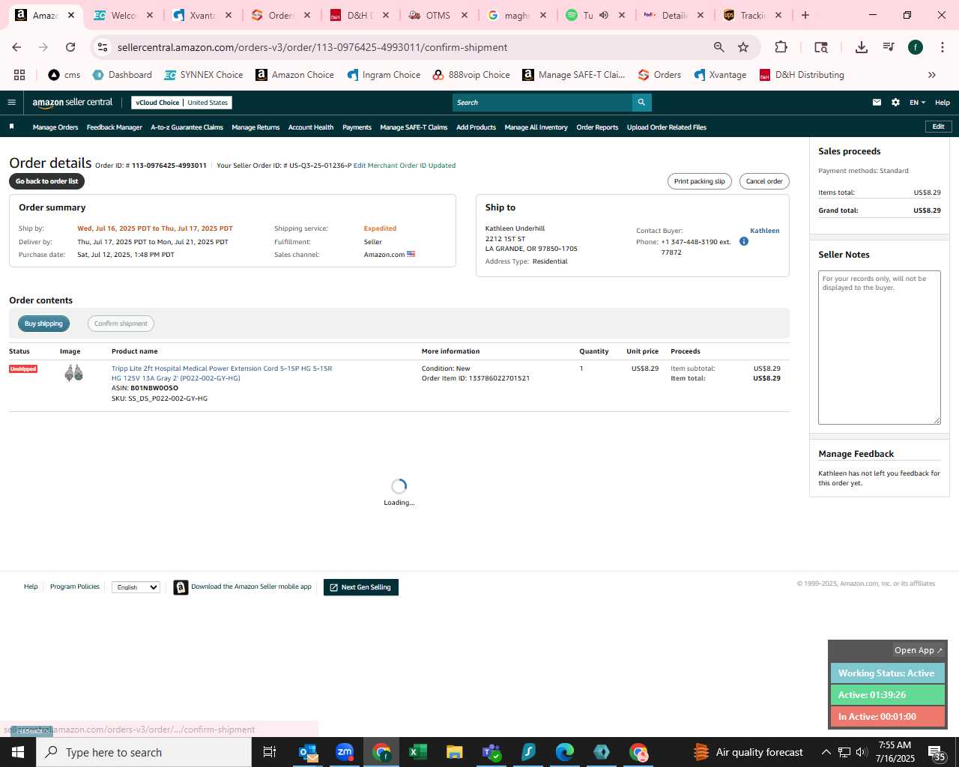Open the EN language dropdown
Image resolution: width=959 pixels, height=767 pixels.
click(x=917, y=103)
